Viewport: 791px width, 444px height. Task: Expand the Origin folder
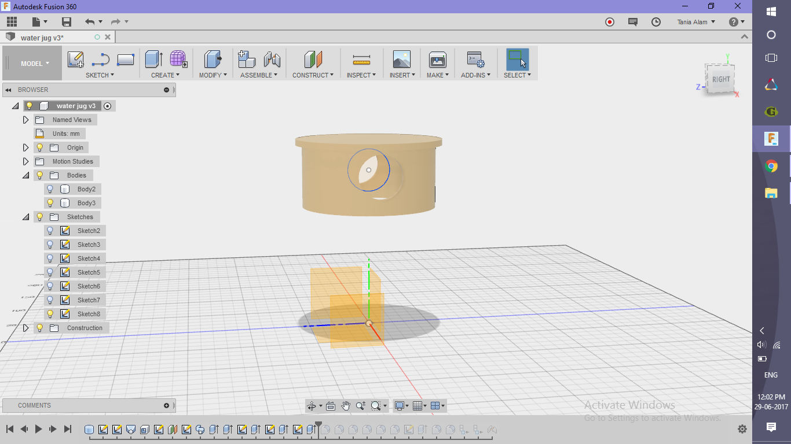click(25, 147)
